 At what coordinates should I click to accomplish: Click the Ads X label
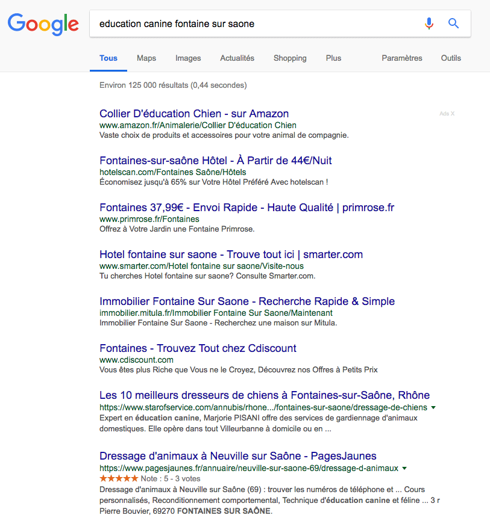click(x=447, y=114)
